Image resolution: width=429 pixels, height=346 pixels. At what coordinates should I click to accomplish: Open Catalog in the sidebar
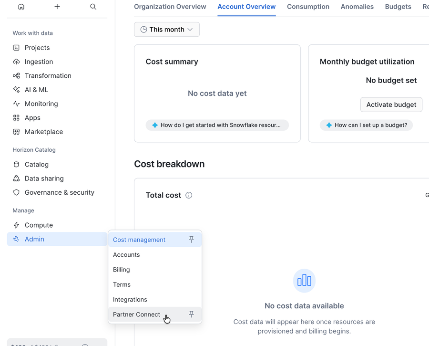coord(57,164)
